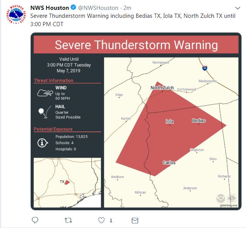Click the Severe Thunderstorm Warning red banner
Viewport: 246px width, 228px height.
click(x=136, y=45)
